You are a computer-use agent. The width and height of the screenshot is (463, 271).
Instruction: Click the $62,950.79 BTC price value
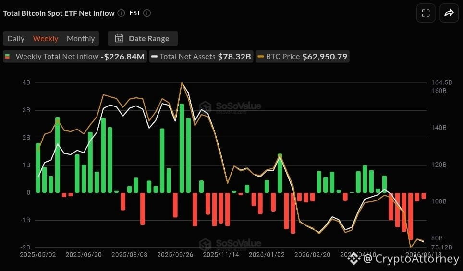(x=325, y=56)
